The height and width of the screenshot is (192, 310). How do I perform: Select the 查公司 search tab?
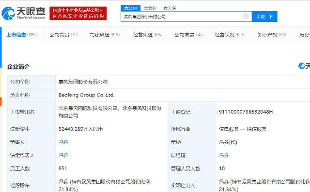click(130, 8)
